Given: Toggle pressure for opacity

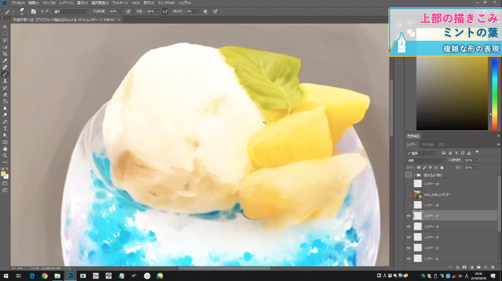Looking at the screenshot, I should point(129,11).
